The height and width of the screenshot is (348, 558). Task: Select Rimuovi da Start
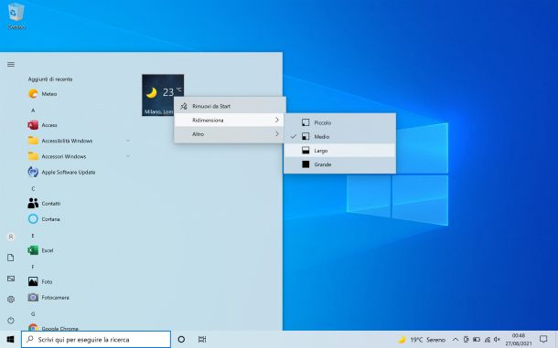tap(230, 106)
